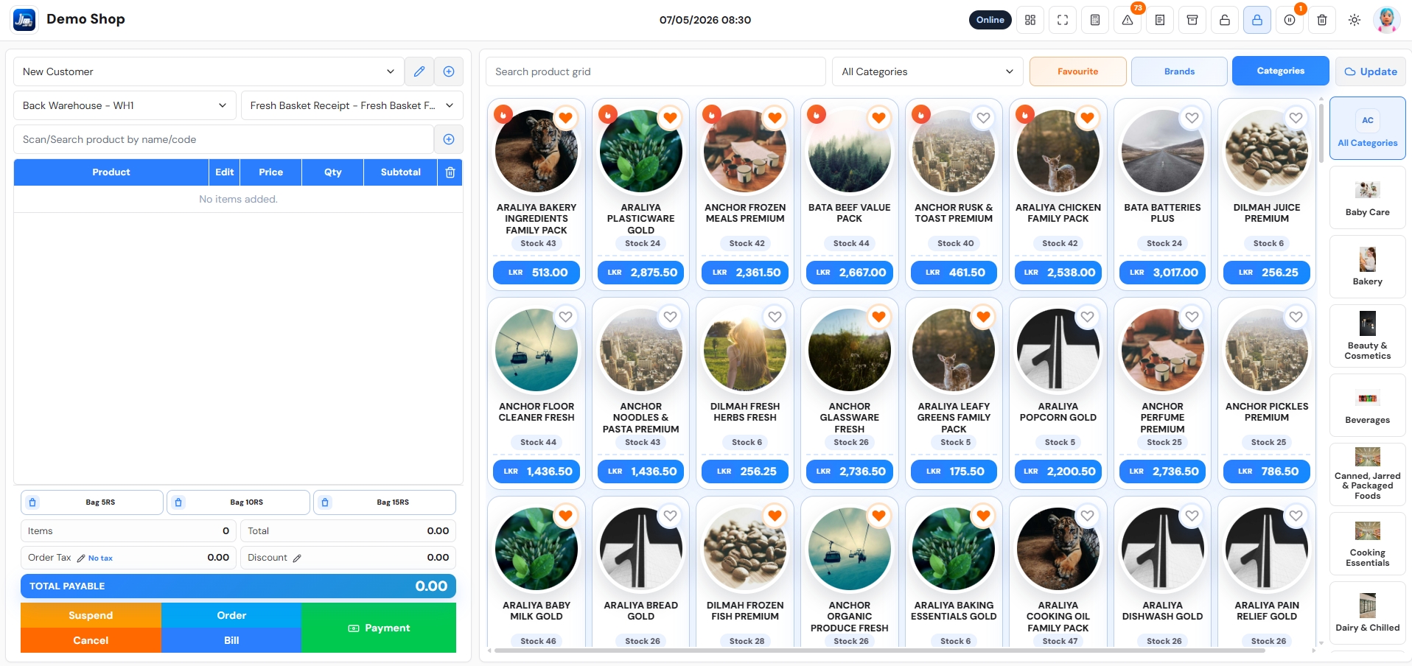Click the Bag 10RS bag icon
Image resolution: width=1412 pixels, height=666 pixels.
[178, 502]
